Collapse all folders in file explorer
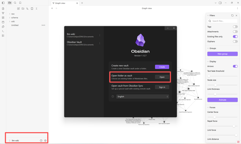241x144 pixels. tap(36, 9)
